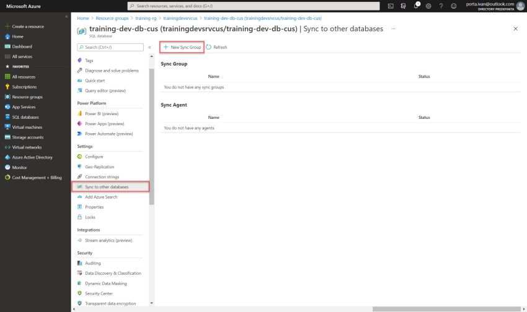Click the Azure Active Directory icon

click(7, 157)
